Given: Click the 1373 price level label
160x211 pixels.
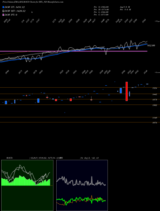Looking at the screenshot, I should 155,100.
